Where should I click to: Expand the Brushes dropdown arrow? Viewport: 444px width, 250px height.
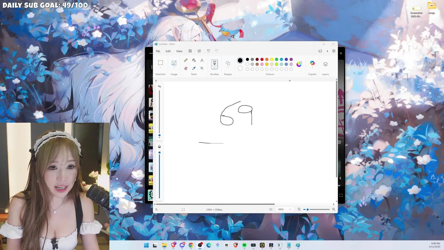pyautogui.click(x=214, y=68)
